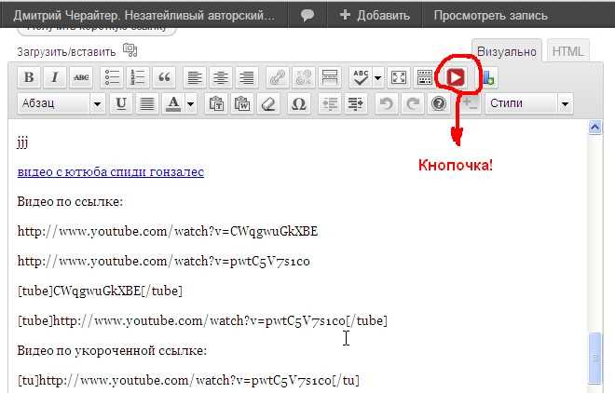615x393 pixels.
Task: Insert unordered bullet list
Action: click(x=112, y=77)
